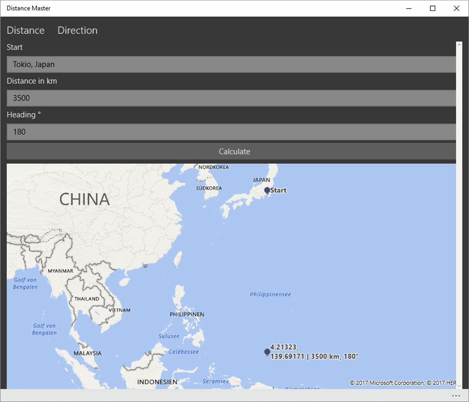The height and width of the screenshot is (402, 469).
Task: Click the PHILIPPINEN label on the map
Action: 187,314
